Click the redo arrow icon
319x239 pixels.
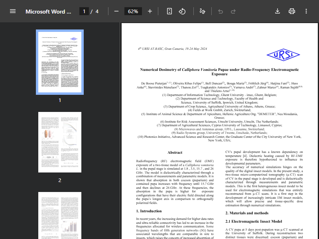pos(233,12)
